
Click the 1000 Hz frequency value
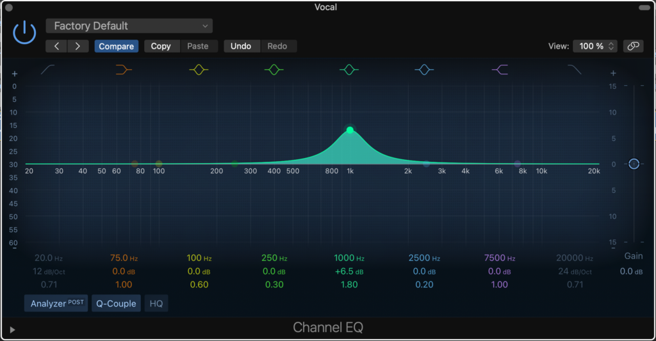(349, 258)
